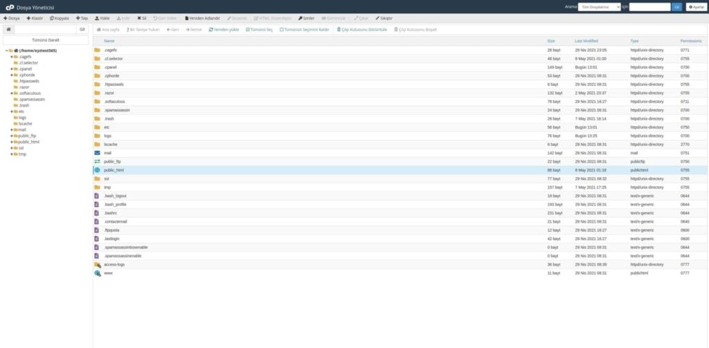Sort by the Name column header
This screenshot has height=348, width=709.
pos(109,41)
